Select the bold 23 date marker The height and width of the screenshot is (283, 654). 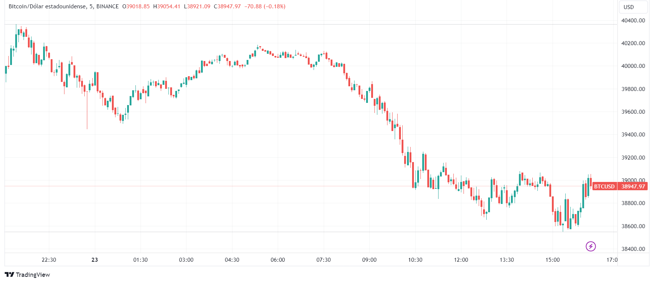click(x=95, y=260)
